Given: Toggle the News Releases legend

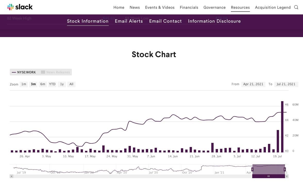Looking at the screenshot, I should point(55,72).
